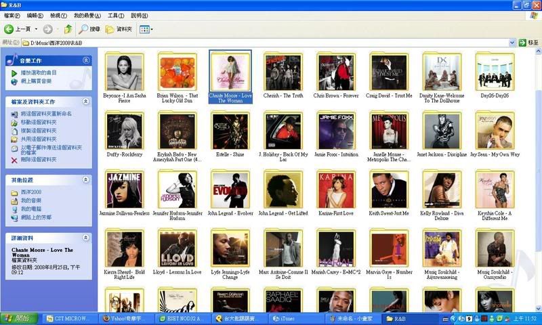Click the 移至 (Go) button beside address bar
The width and height of the screenshot is (542, 325).
pos(527,43)
